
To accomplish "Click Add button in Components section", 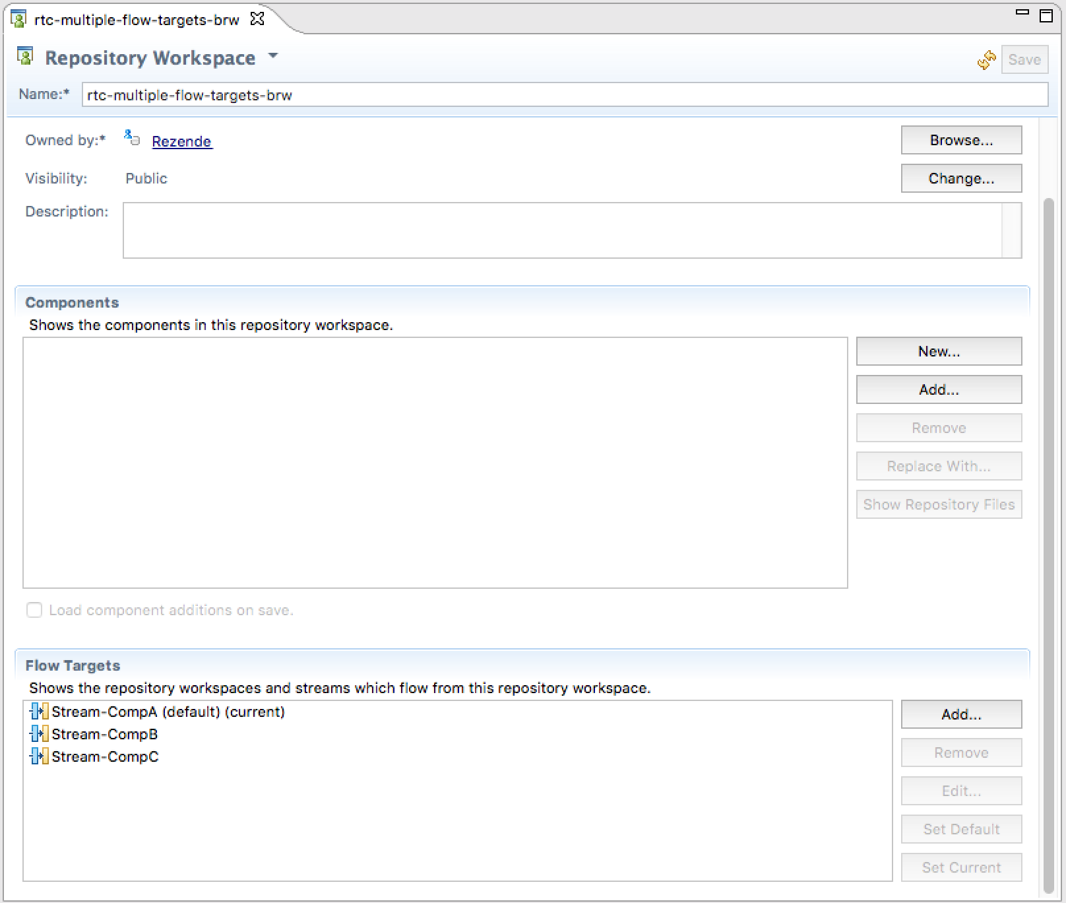I will pos(939,389).
